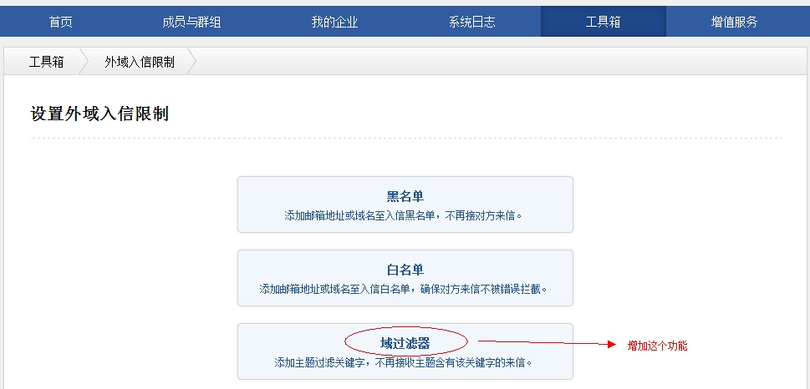Click the 白名单 description about preventing mistaken interception
The height and width of the screenshot is (389, 810).
click(405, 289)
